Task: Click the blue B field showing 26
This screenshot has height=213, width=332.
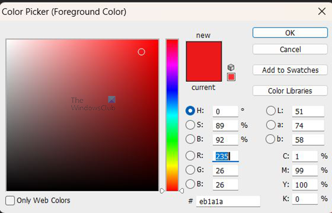Action: (x=225, y=185)
